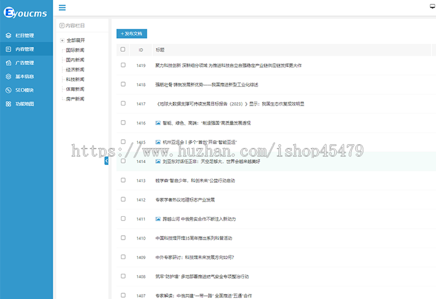
Task: Click the Eyoucms logo
Action: 25,13
